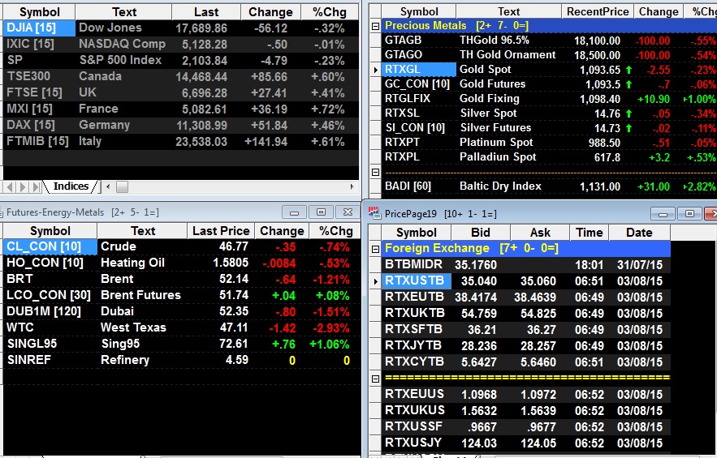Select the DAX [15] Germany row

click(x=181, y=125)
